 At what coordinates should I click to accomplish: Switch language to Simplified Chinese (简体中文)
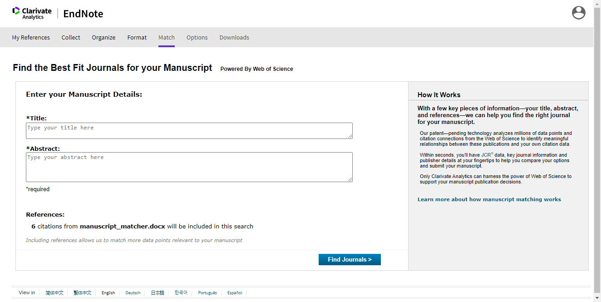pos(54,293)
